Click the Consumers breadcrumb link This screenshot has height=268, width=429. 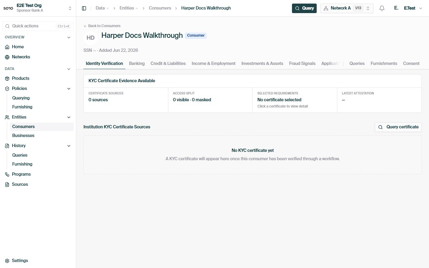tap(160, 8)
